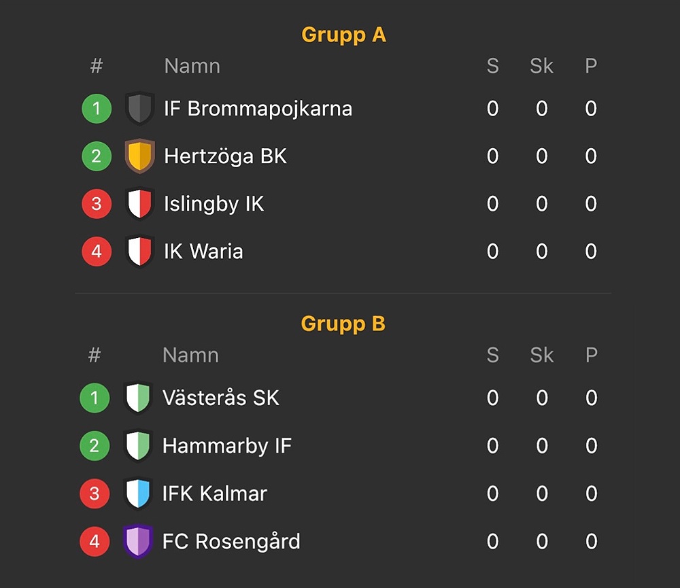Click IFK Kalmar's points value
This screenshot has height=588, width=680.
click(x=592, y=494)
